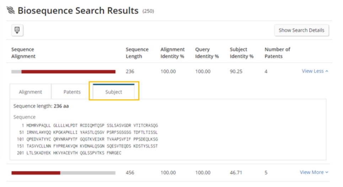Click the Biosequence Search Results heading
This screenshot has height=187, width=343.
point(78,11)
